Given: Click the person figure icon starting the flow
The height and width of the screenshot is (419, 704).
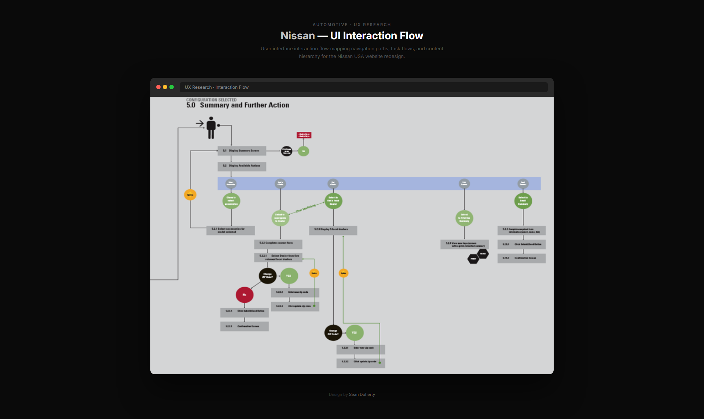Looking at the screenshot, I should [211, 127].
